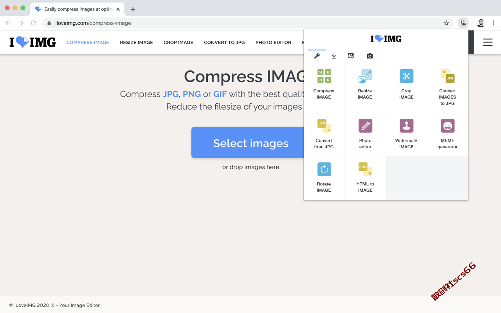This screenshot has height=313, width=501.
Task: Click the JPG link in the subtitle
Action: click(x=171, y=94)
